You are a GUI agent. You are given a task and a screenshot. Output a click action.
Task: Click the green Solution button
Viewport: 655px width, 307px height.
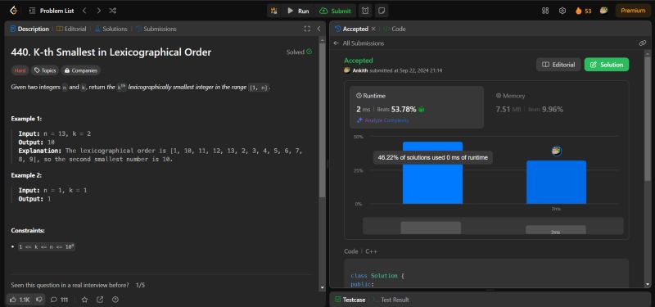pyautogui.click(x=607, y=65)
